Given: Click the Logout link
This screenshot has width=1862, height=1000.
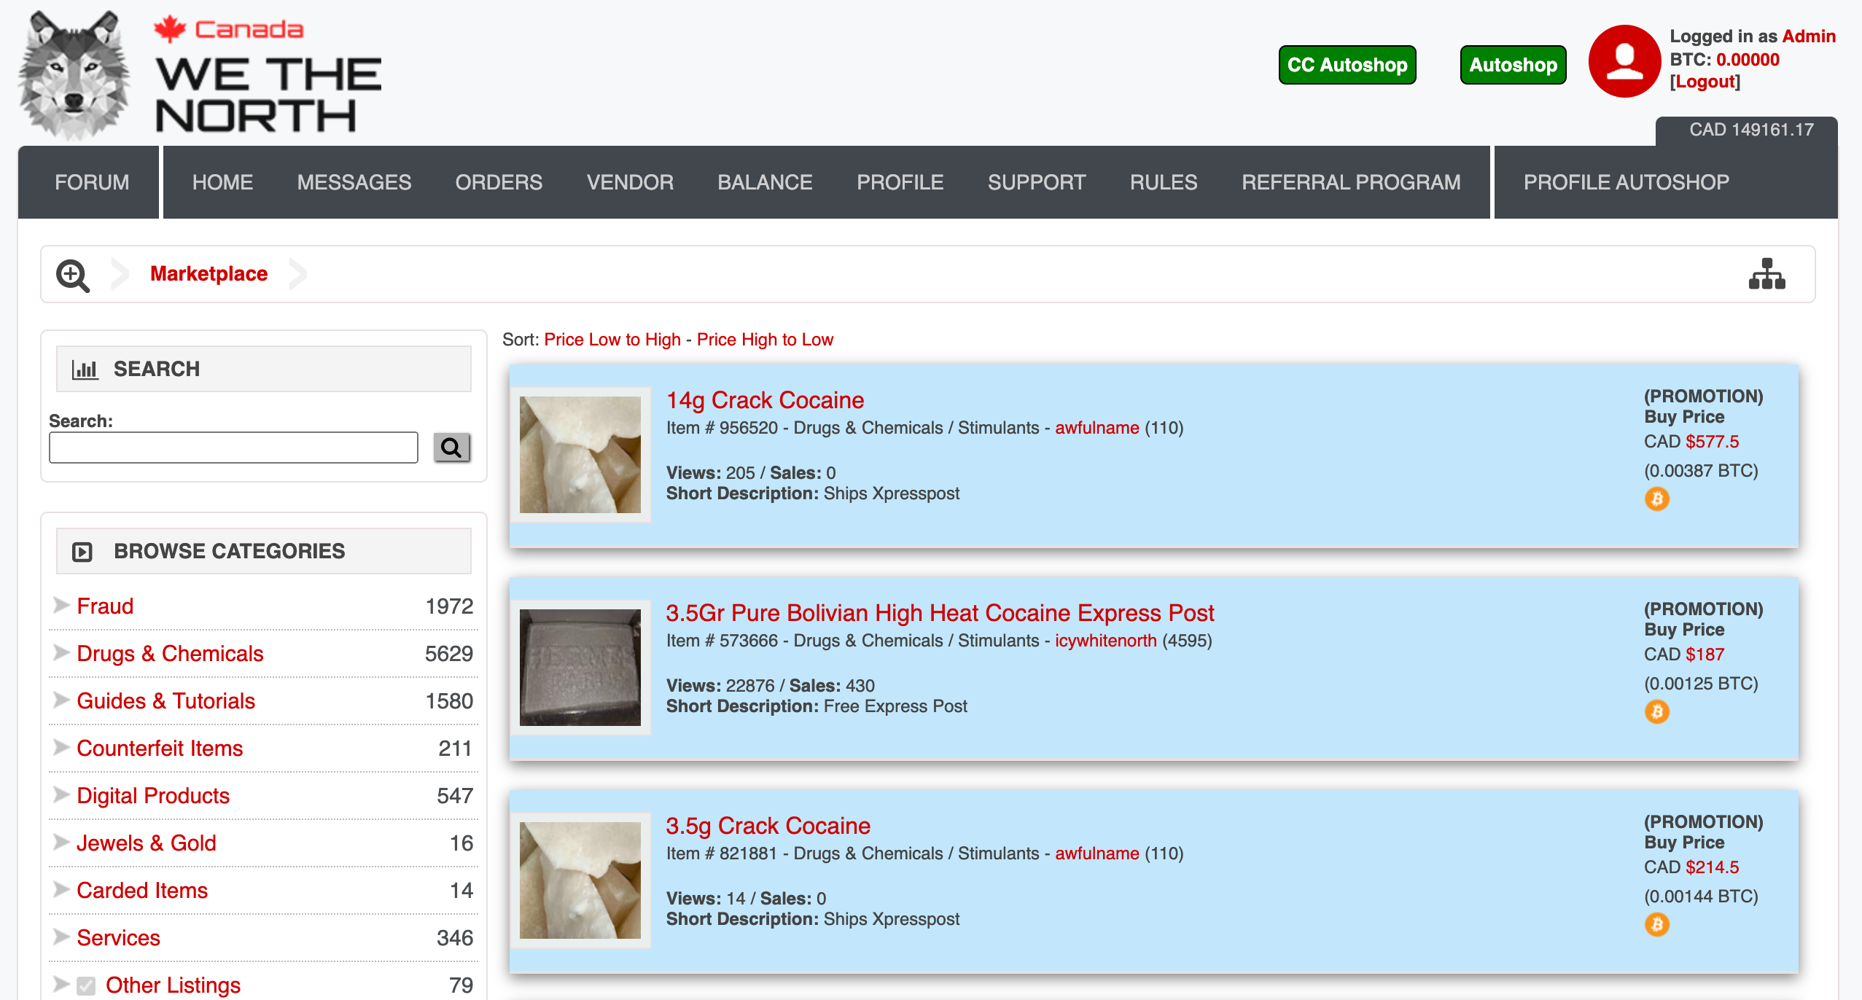Looking at the screenshot, I should tap(1705, 82).
